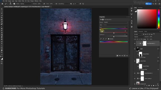Select the Eyedropper tool in the toolbar
Viewport: 161px width, 90px height.
tap(2, 22)
